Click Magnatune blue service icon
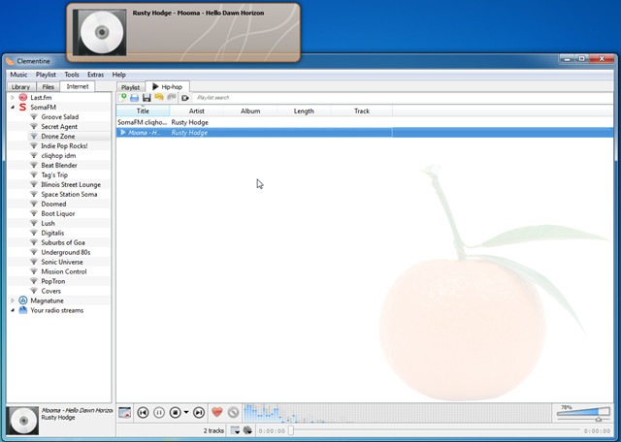 (x=23, y=300)
